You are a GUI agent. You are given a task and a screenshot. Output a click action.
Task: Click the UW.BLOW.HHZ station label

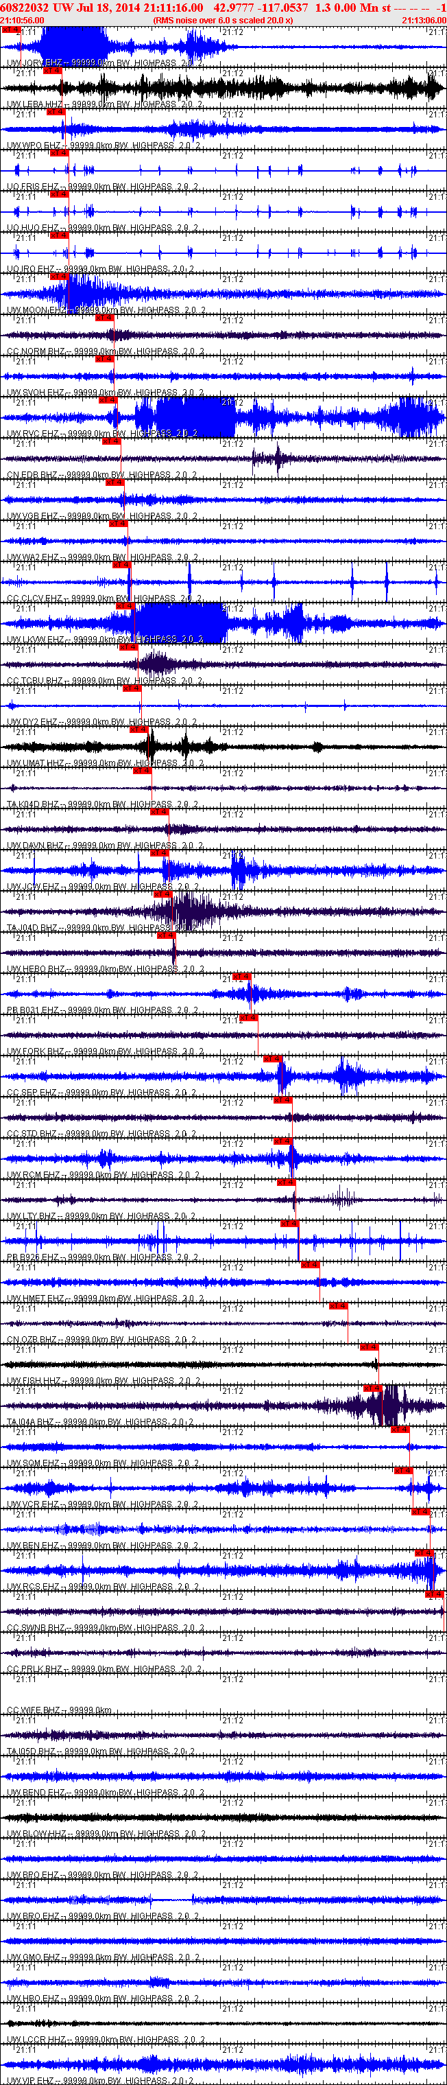point(105,1833)
